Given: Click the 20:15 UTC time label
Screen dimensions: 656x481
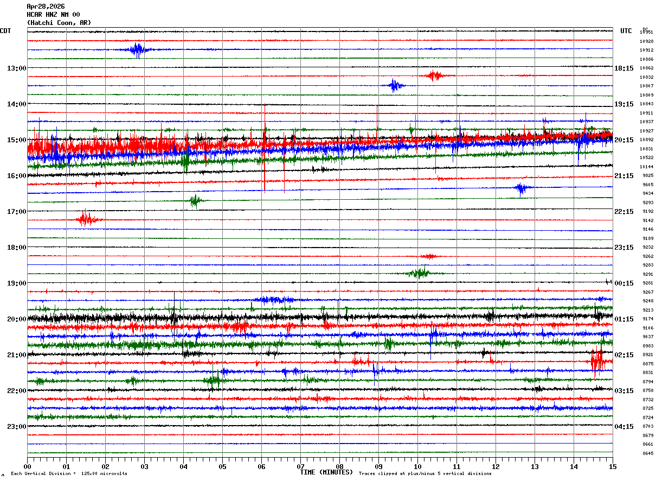Looking at the screenshot, I should (624, 140).
